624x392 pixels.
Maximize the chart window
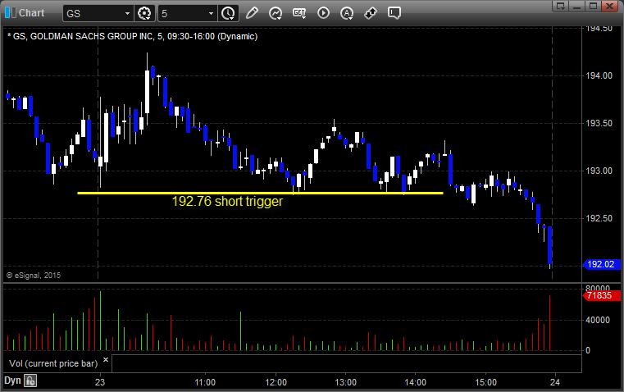pos(593,6)
